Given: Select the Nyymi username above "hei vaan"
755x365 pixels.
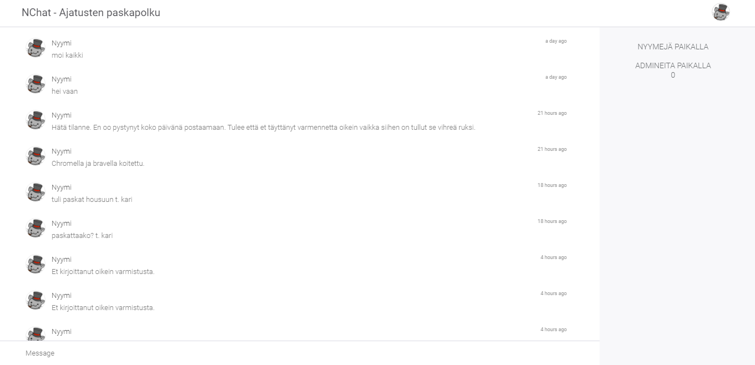Looking at the screenshot, I should point(62,79).
